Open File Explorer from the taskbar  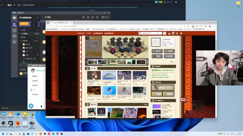[20, 134]
